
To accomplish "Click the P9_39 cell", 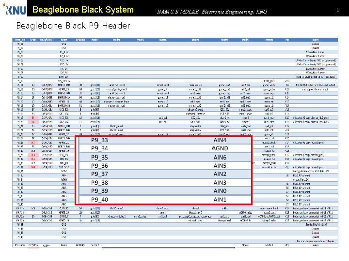I will pyautogui.click(x=99, y=190).
